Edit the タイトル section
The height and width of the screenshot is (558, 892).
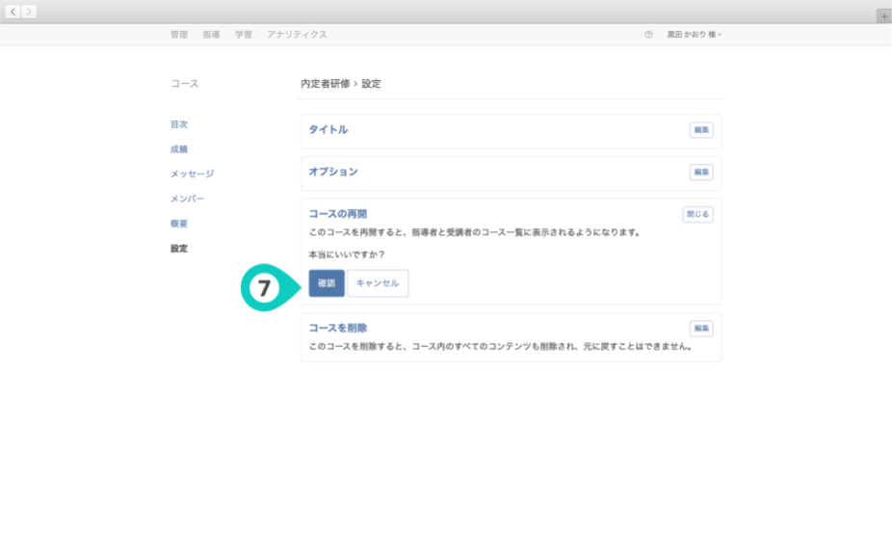[700, 130]
